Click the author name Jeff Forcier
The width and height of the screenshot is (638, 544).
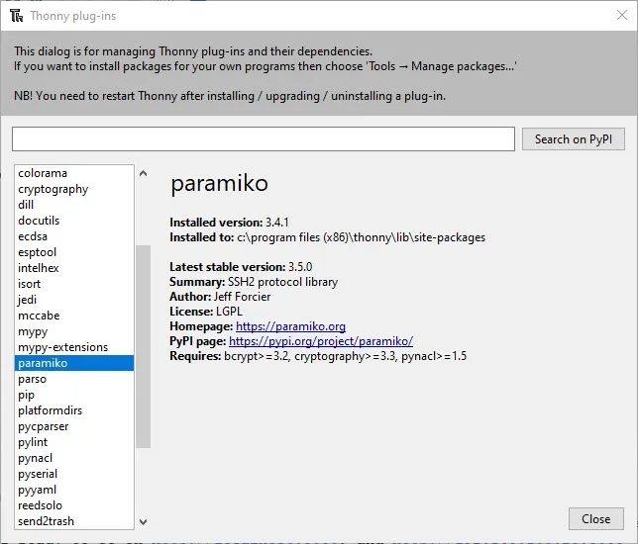click(242, 297)
